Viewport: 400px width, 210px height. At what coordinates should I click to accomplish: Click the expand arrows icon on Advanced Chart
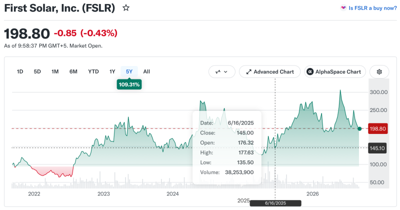[x=248, y=72]
